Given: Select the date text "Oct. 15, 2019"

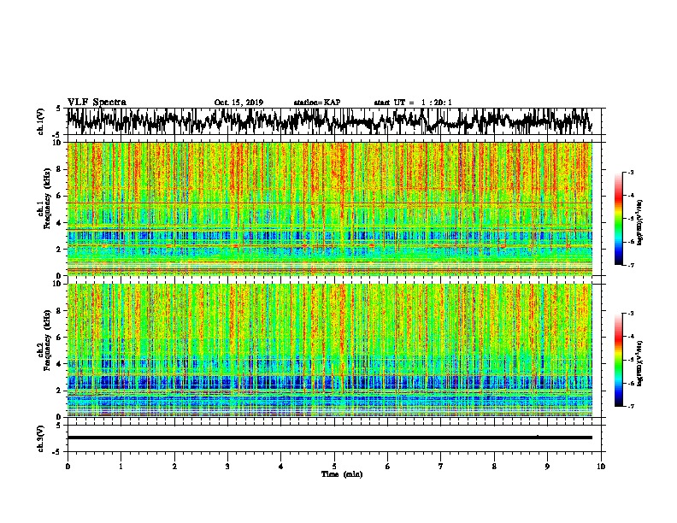Looking at the screenshot, I should point(238,103).
